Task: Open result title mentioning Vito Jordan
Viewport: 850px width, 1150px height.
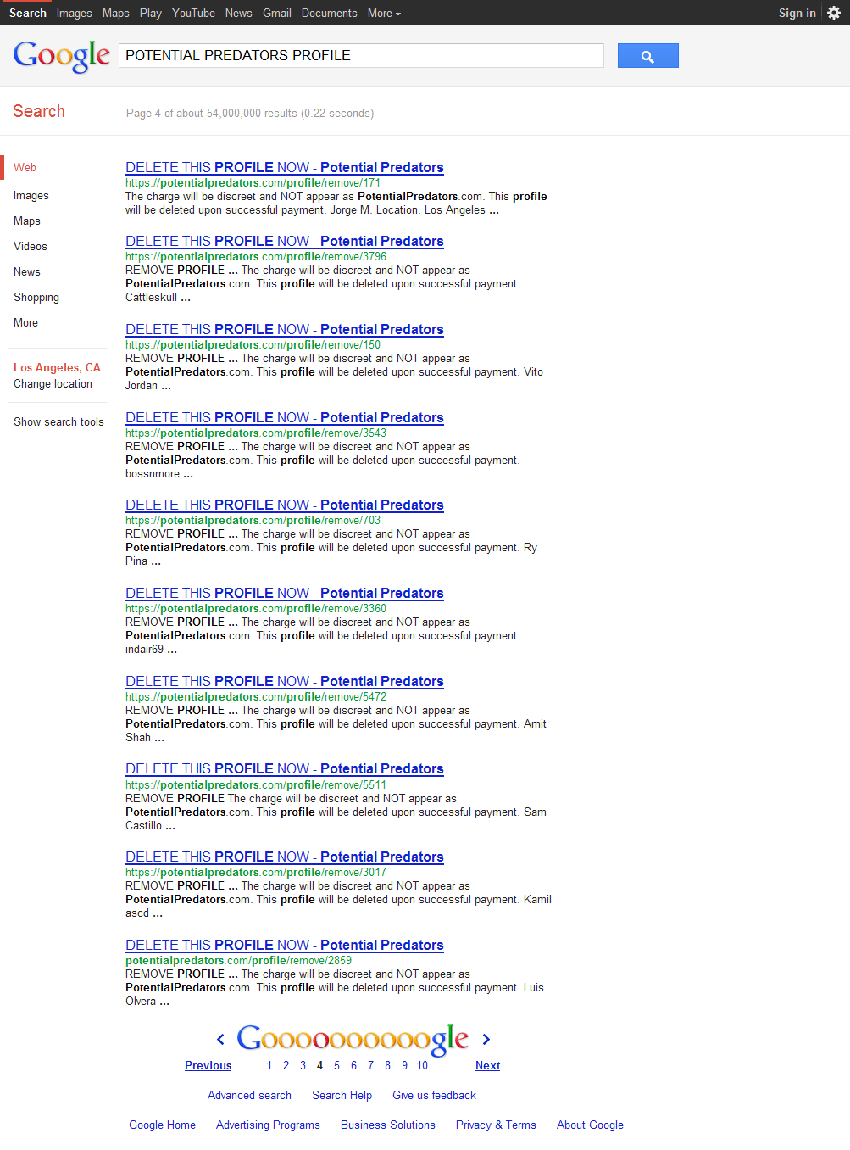Action: [x=285, y=329]
